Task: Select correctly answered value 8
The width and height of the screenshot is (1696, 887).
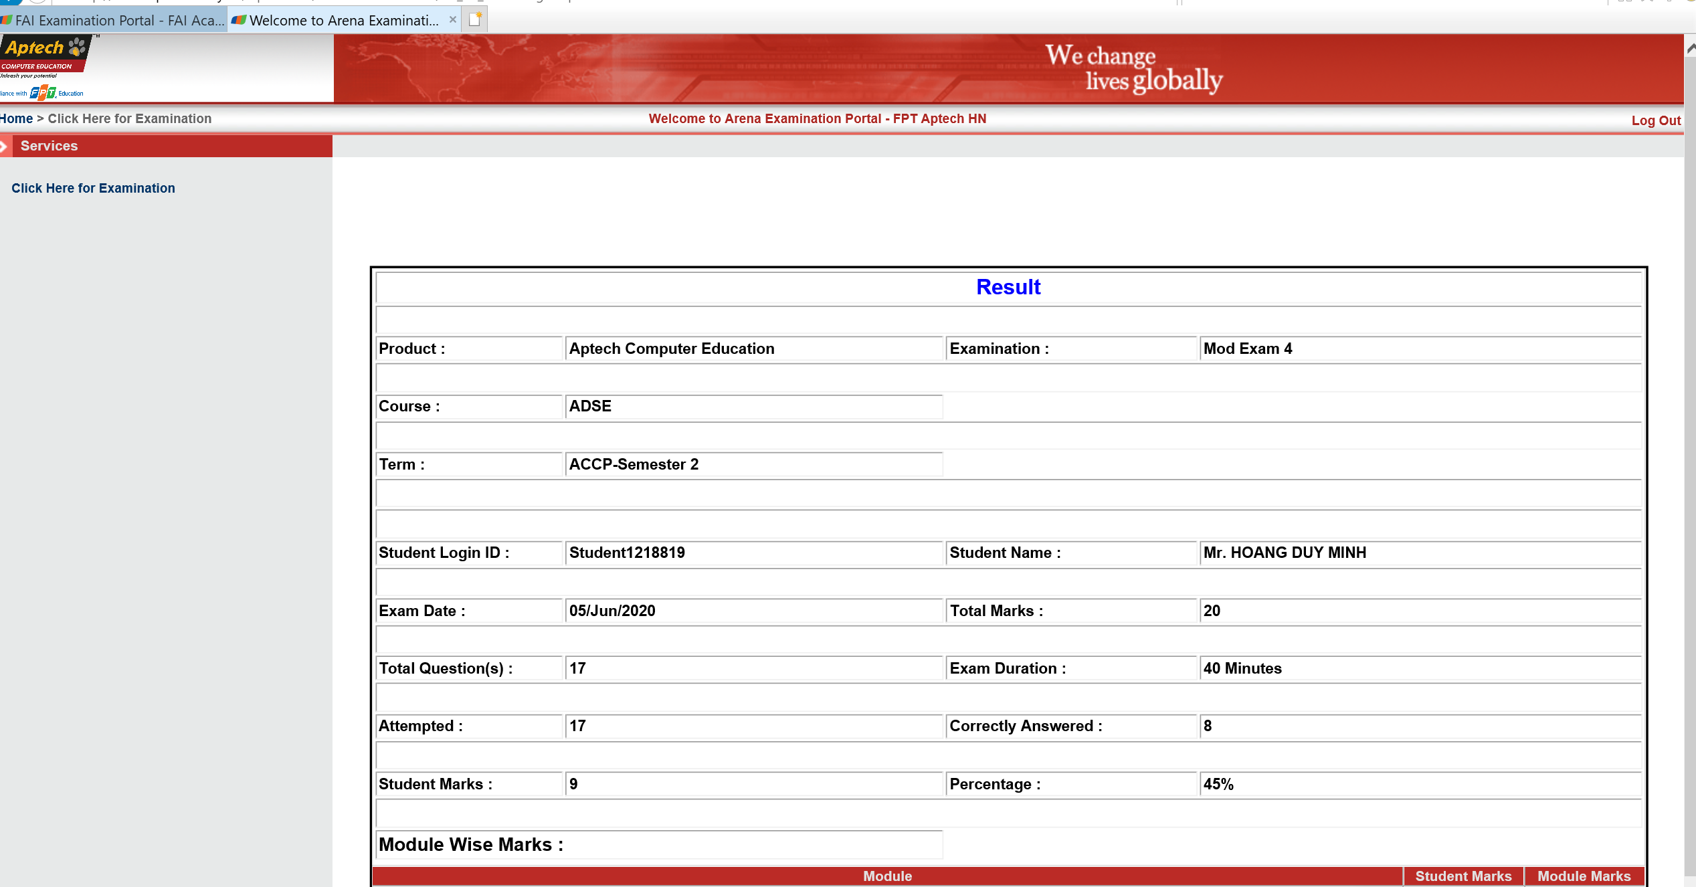Action: point(1208,726)
